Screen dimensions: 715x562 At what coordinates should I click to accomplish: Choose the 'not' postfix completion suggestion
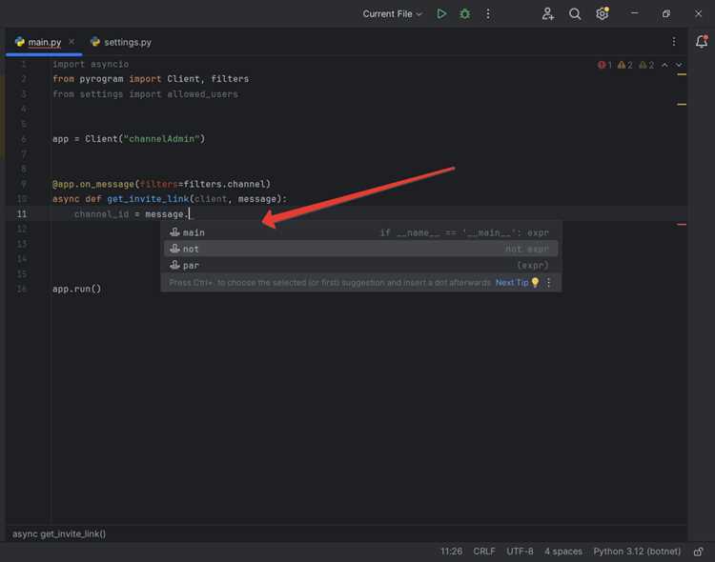point(360,249)
